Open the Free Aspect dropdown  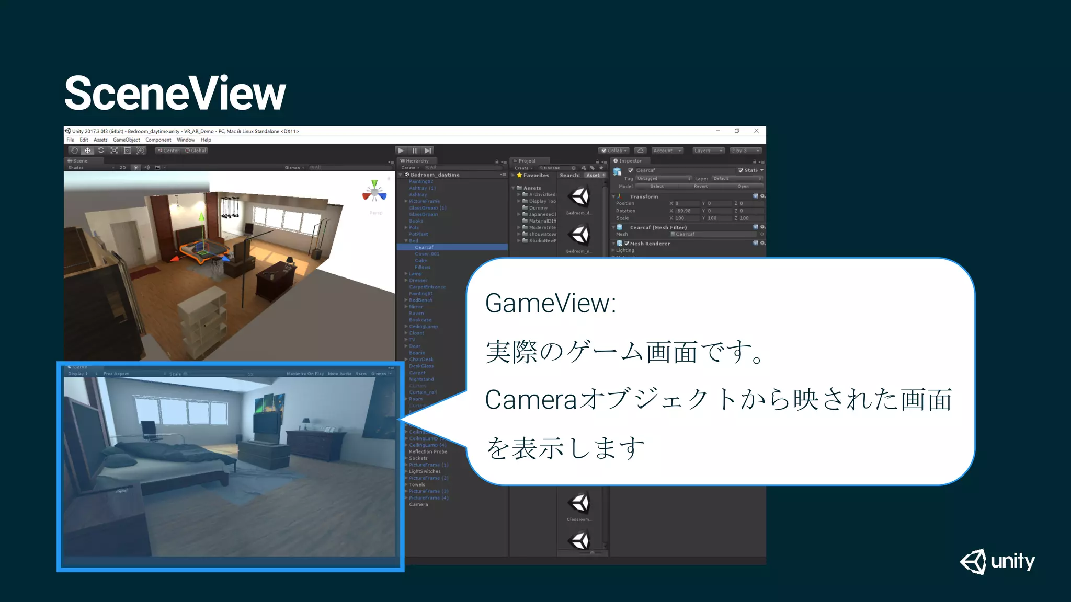pos(135,374)
